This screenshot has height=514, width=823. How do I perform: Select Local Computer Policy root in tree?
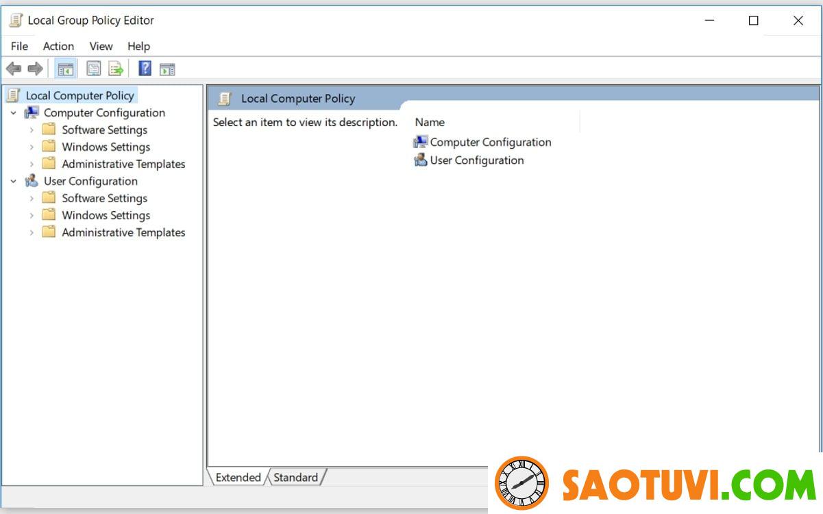(79, 96)
